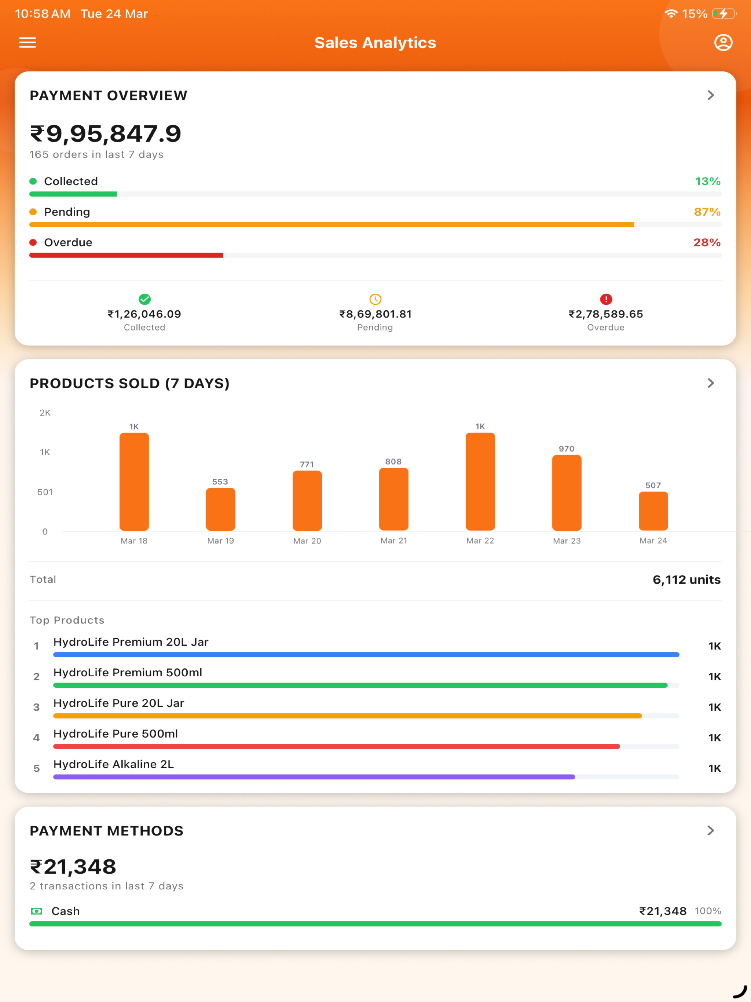
Task: Expand the Products Sold details chevron
Action: pos(711,383)
